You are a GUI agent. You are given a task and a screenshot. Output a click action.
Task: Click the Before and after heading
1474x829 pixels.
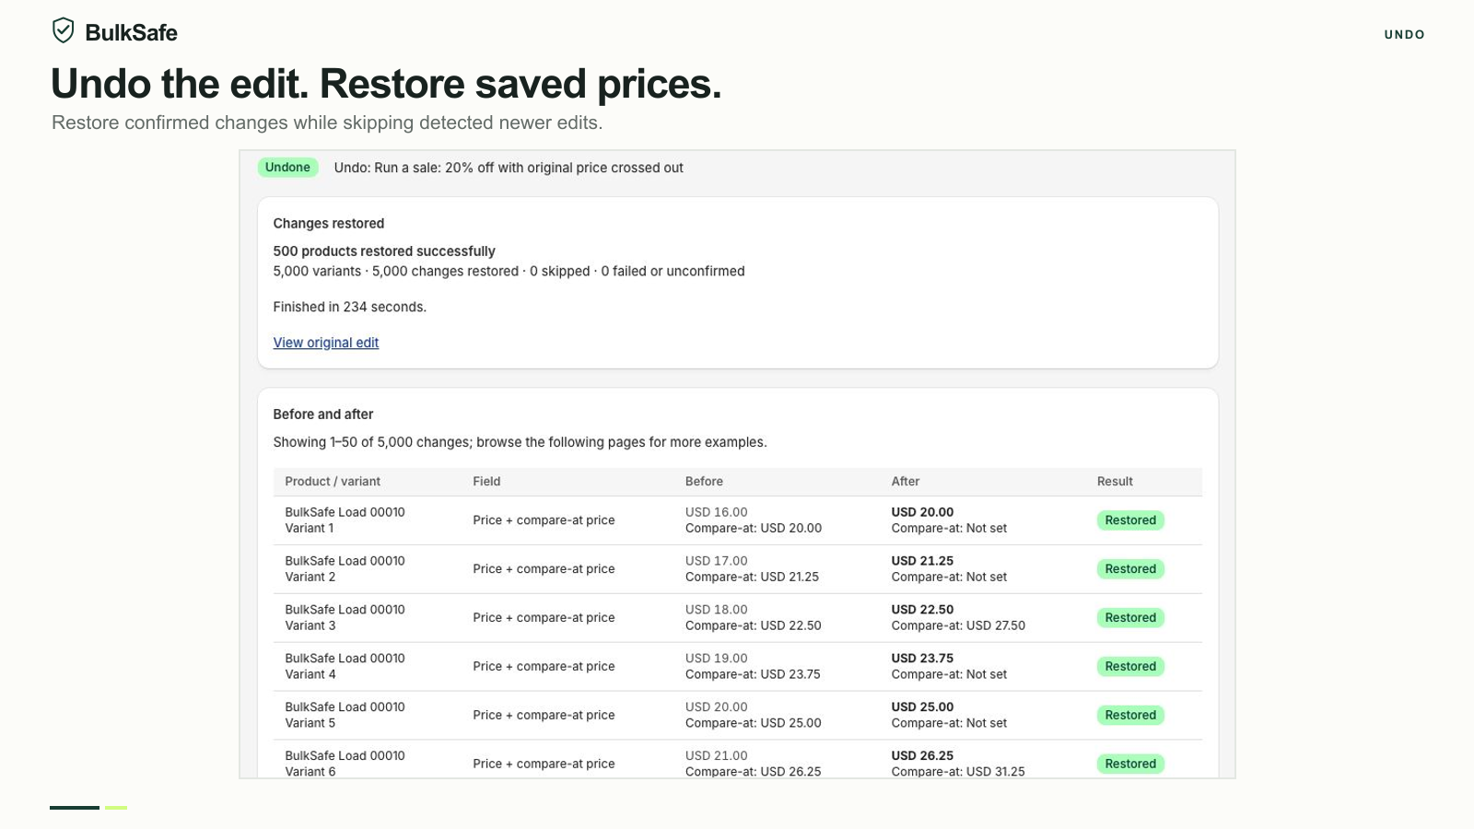(x=323, y=414)
